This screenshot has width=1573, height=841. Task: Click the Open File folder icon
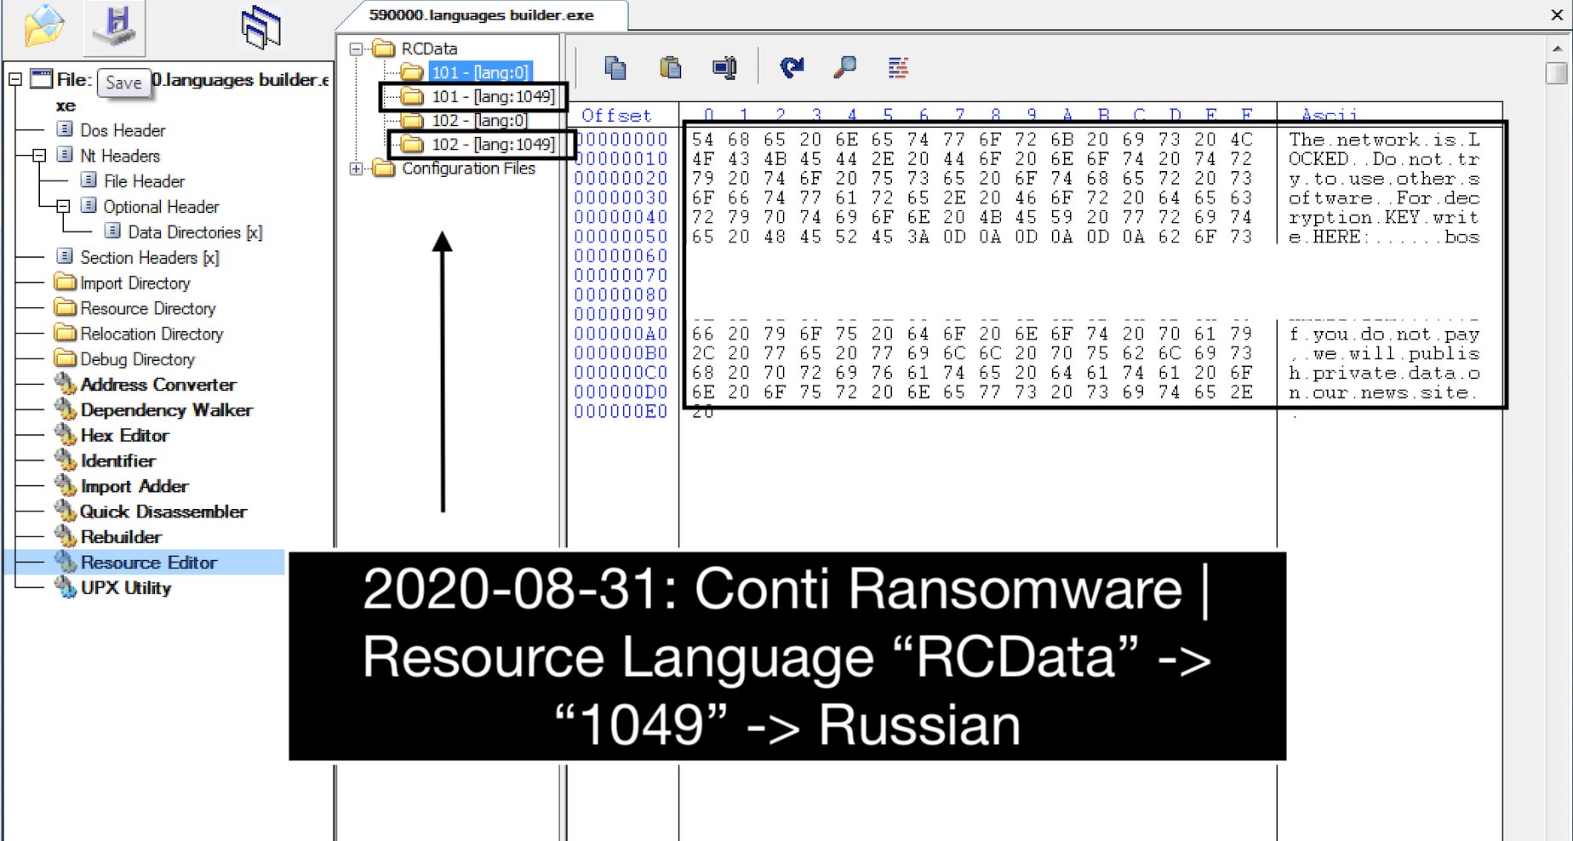coord(44,26)
